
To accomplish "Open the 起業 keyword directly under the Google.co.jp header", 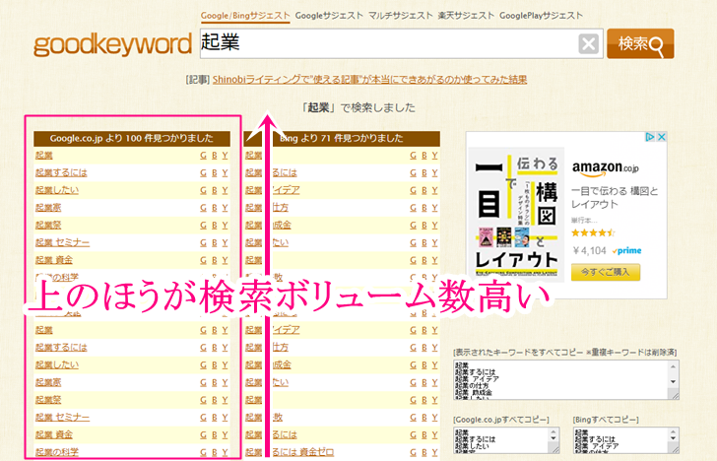I will (x=44, y=156).
